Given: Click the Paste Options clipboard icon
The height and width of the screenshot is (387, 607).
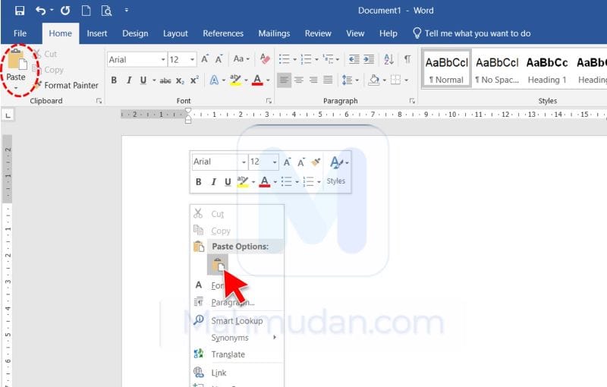Looking at the screenshot, I should [218, 265].
